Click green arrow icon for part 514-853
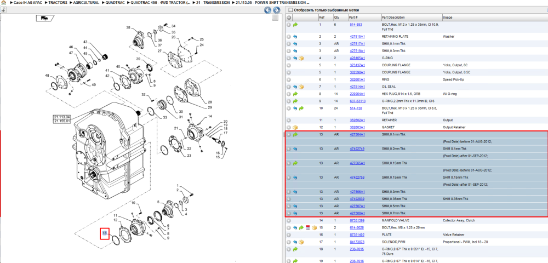The image size is (548, 263). (295, 25)
